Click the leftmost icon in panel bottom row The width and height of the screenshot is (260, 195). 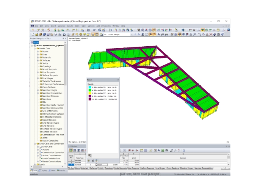click(89, 160)
